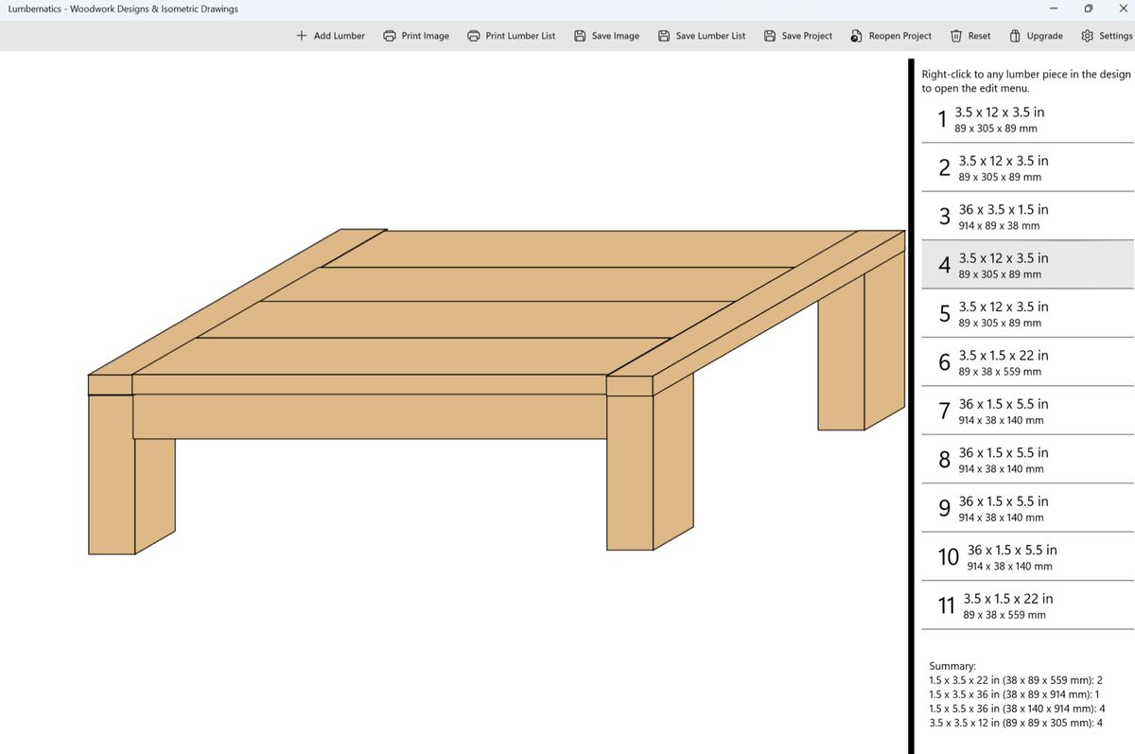The width and height of the screenshot is (1135, 754).
Task: Click the Print Lumber List label
Action: tap(520, 36)
